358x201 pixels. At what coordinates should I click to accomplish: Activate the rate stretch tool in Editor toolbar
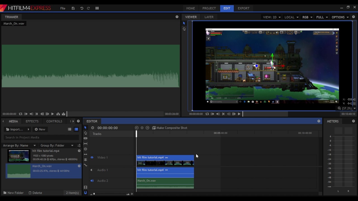[85, 165]
